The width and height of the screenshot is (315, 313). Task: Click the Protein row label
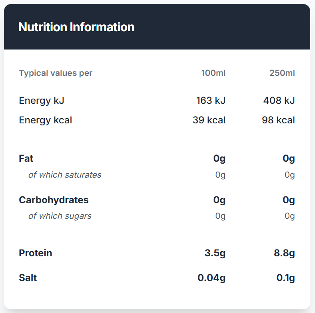[x=36, y=253]
